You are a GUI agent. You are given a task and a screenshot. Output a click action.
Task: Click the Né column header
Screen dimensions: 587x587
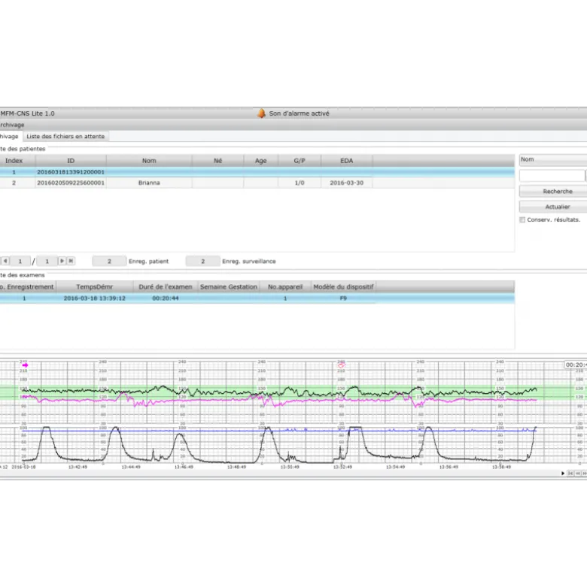(x=217, y=161)
